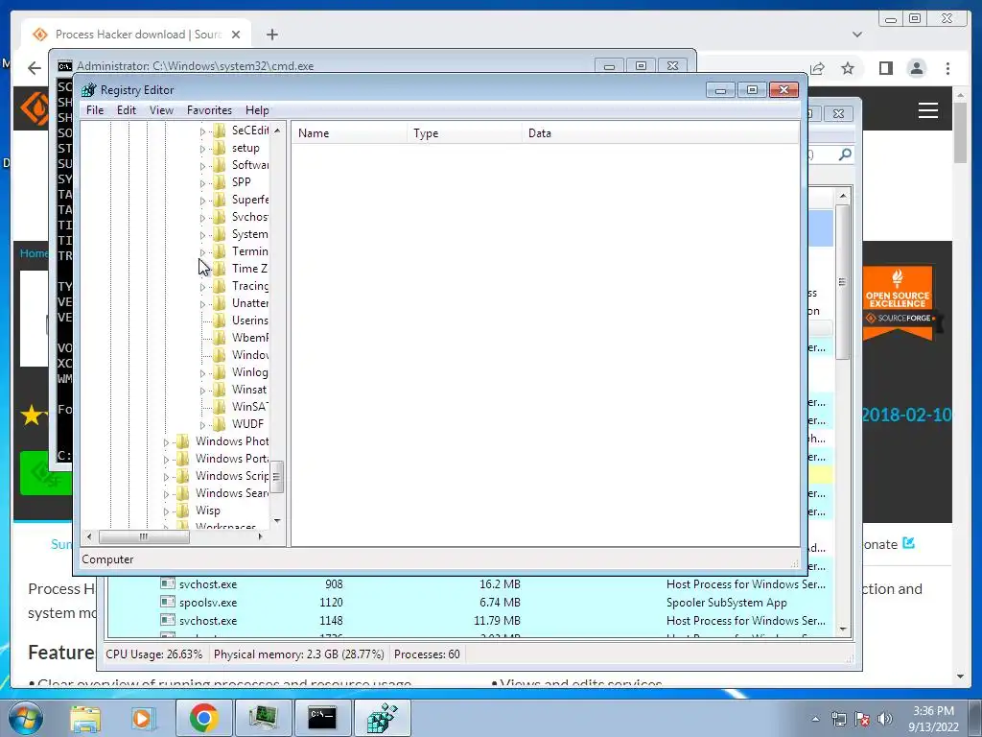
Task: Select the Windows Portable Devices folder icon
Action: point(183,459)
